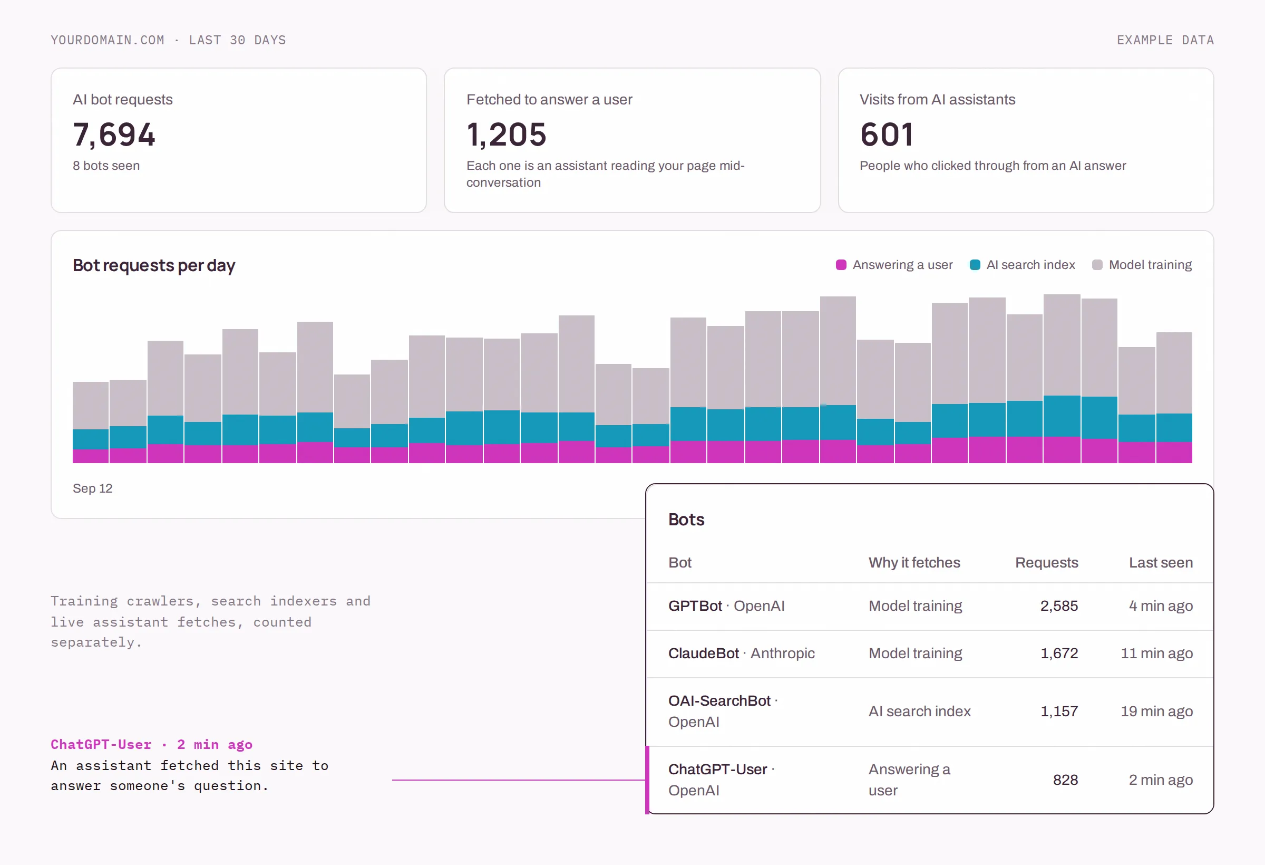Click the 'Fetched to answer a user' title

549,100
